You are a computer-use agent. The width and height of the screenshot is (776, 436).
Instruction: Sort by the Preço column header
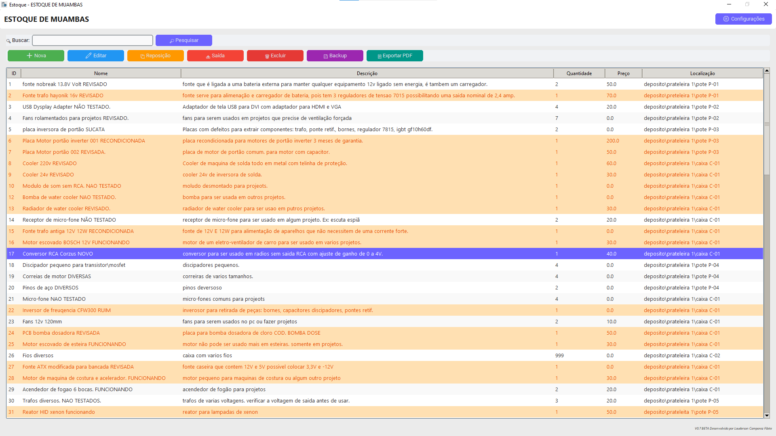pyautogui.click(x=623, y=73)
